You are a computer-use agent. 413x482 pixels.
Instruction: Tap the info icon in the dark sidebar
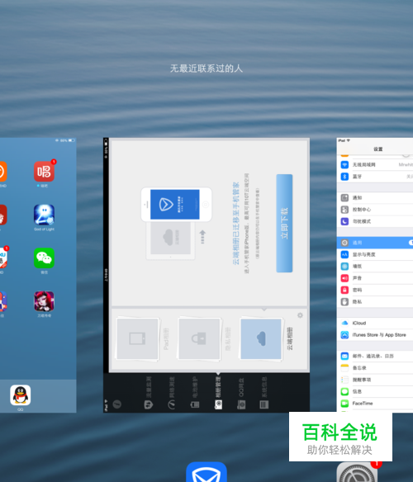[x=116, y=404]
